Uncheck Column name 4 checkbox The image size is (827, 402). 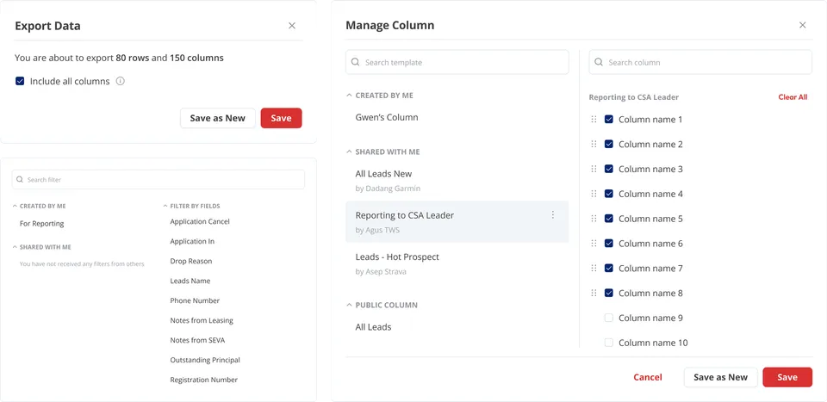tap(609, 194)
